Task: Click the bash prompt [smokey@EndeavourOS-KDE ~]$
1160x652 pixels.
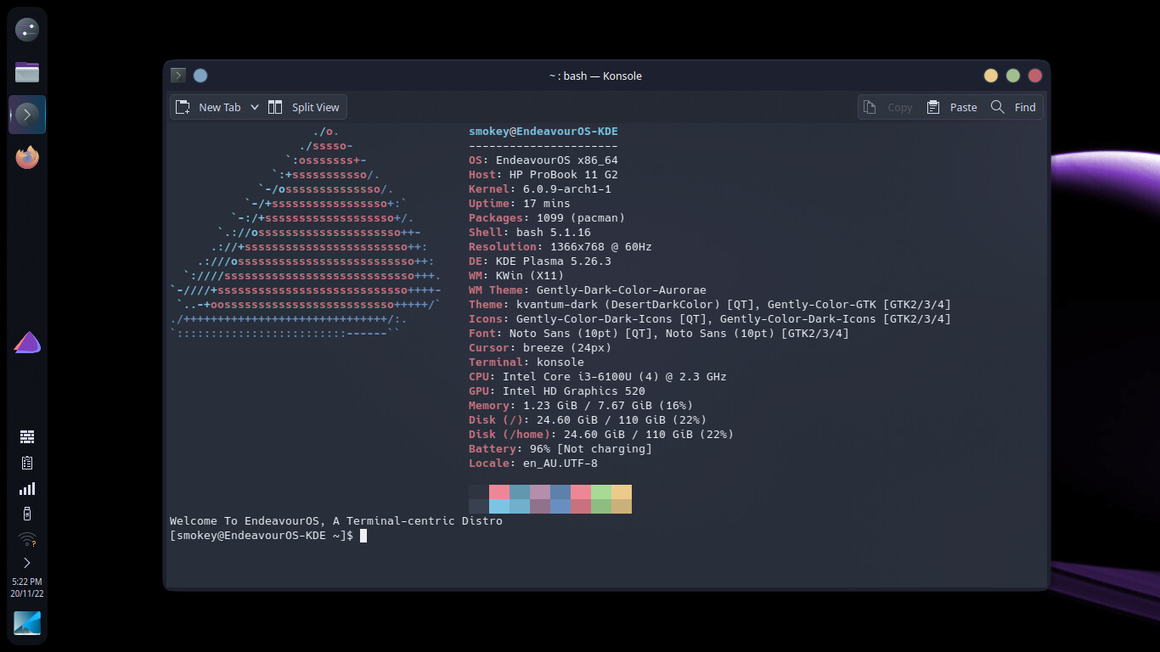Action: pyautogui.click(x=262, y=536)
